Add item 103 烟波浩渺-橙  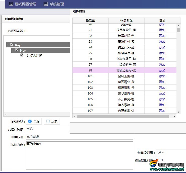(162, 88)
